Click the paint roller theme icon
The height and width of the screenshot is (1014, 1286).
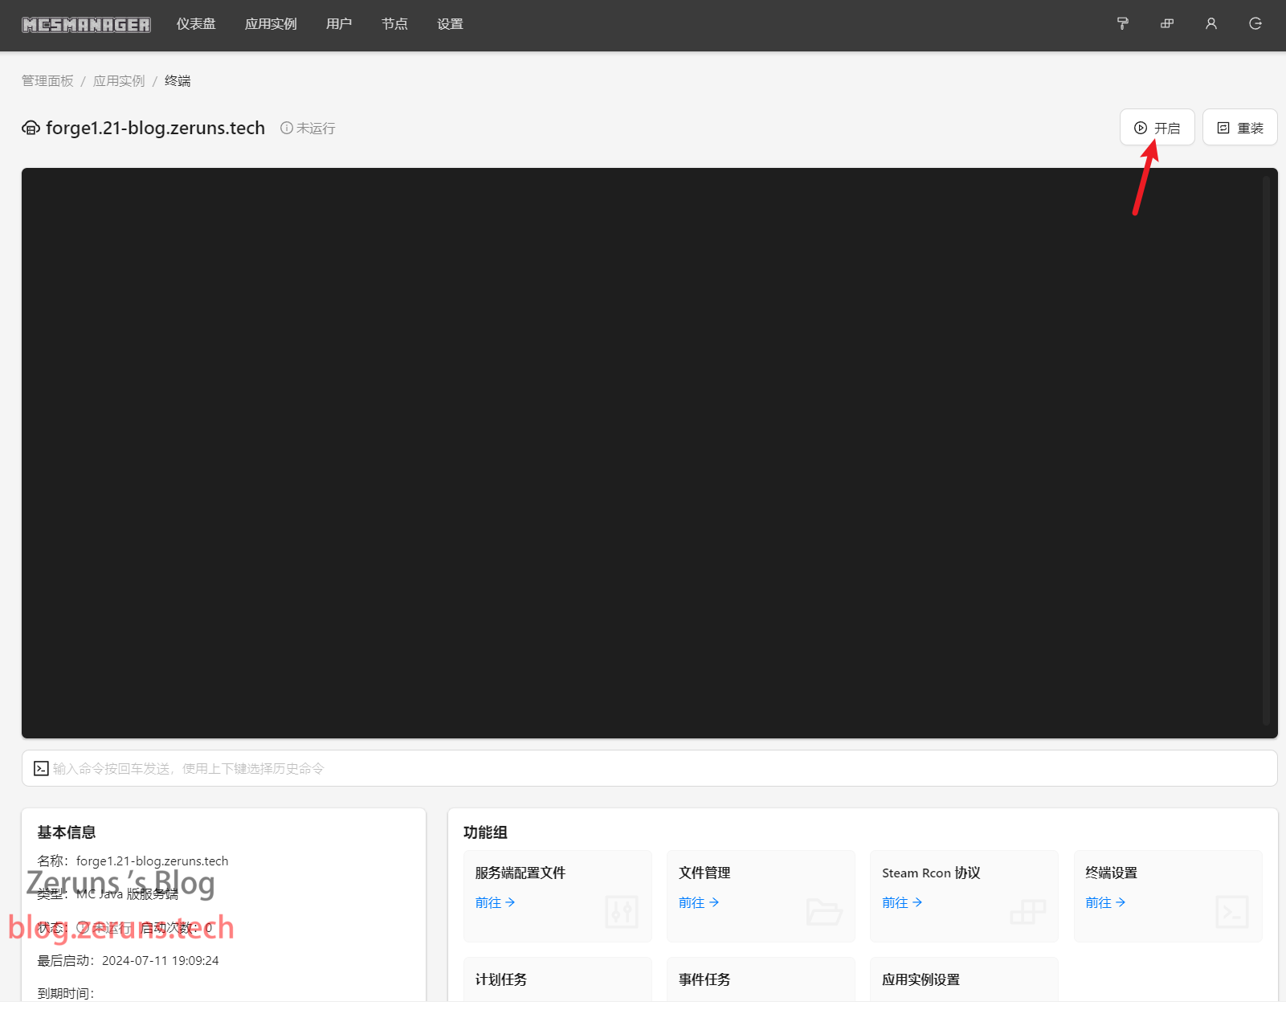coord(1123,24)
